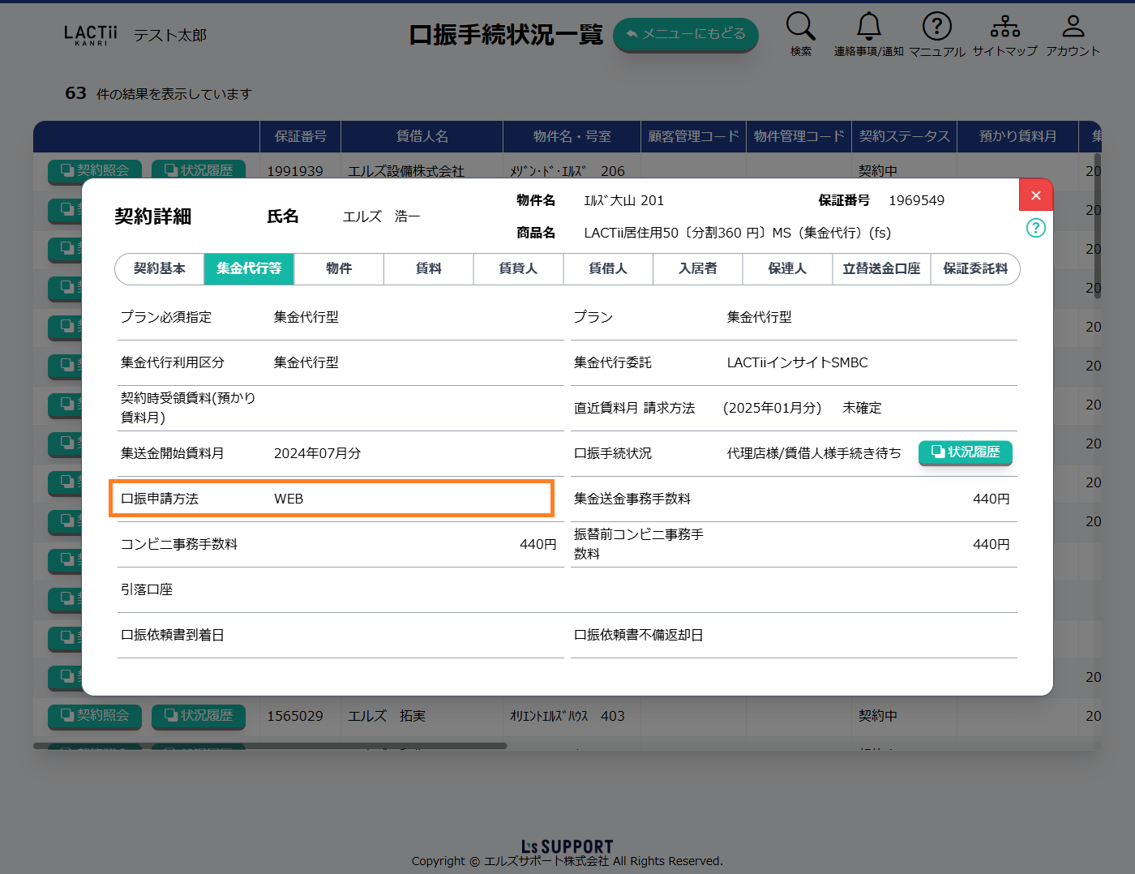The height and width of the screenshot is (874, 1135).
Task: Switch to the 契約基本 tab
Action: [x=160, y=268]
